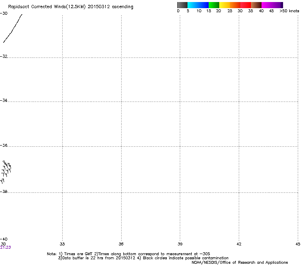This screenshot has height=265, width=301.
Task: Click the '33' longitude label
Action: coord(62,244)
